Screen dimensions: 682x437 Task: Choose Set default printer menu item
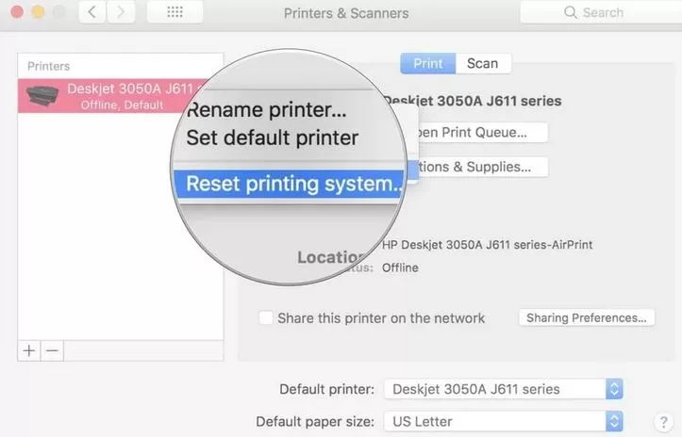point(273,138)
